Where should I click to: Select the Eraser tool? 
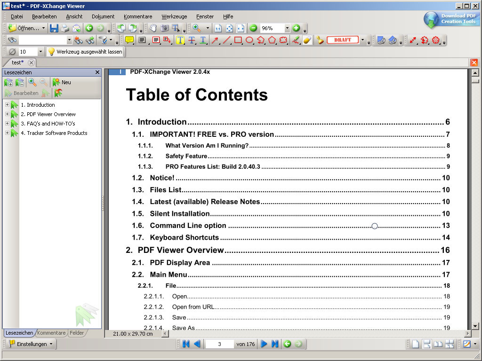click(307, 40)
